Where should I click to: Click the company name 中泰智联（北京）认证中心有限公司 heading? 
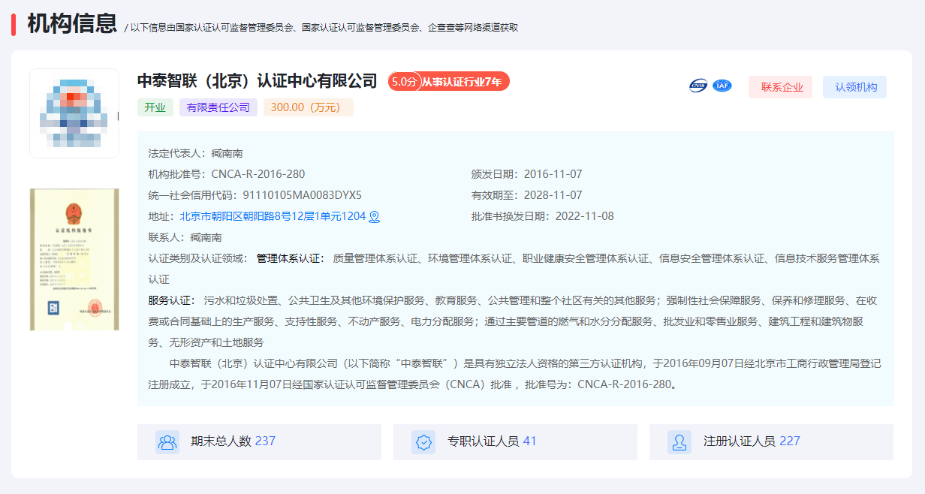tap(258, 81)
